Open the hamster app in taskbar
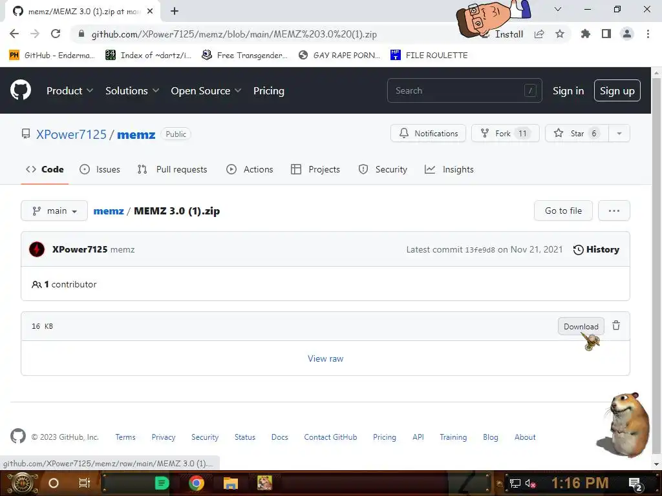The height and width of the screenshot is (496, 662). pos(264,482)
